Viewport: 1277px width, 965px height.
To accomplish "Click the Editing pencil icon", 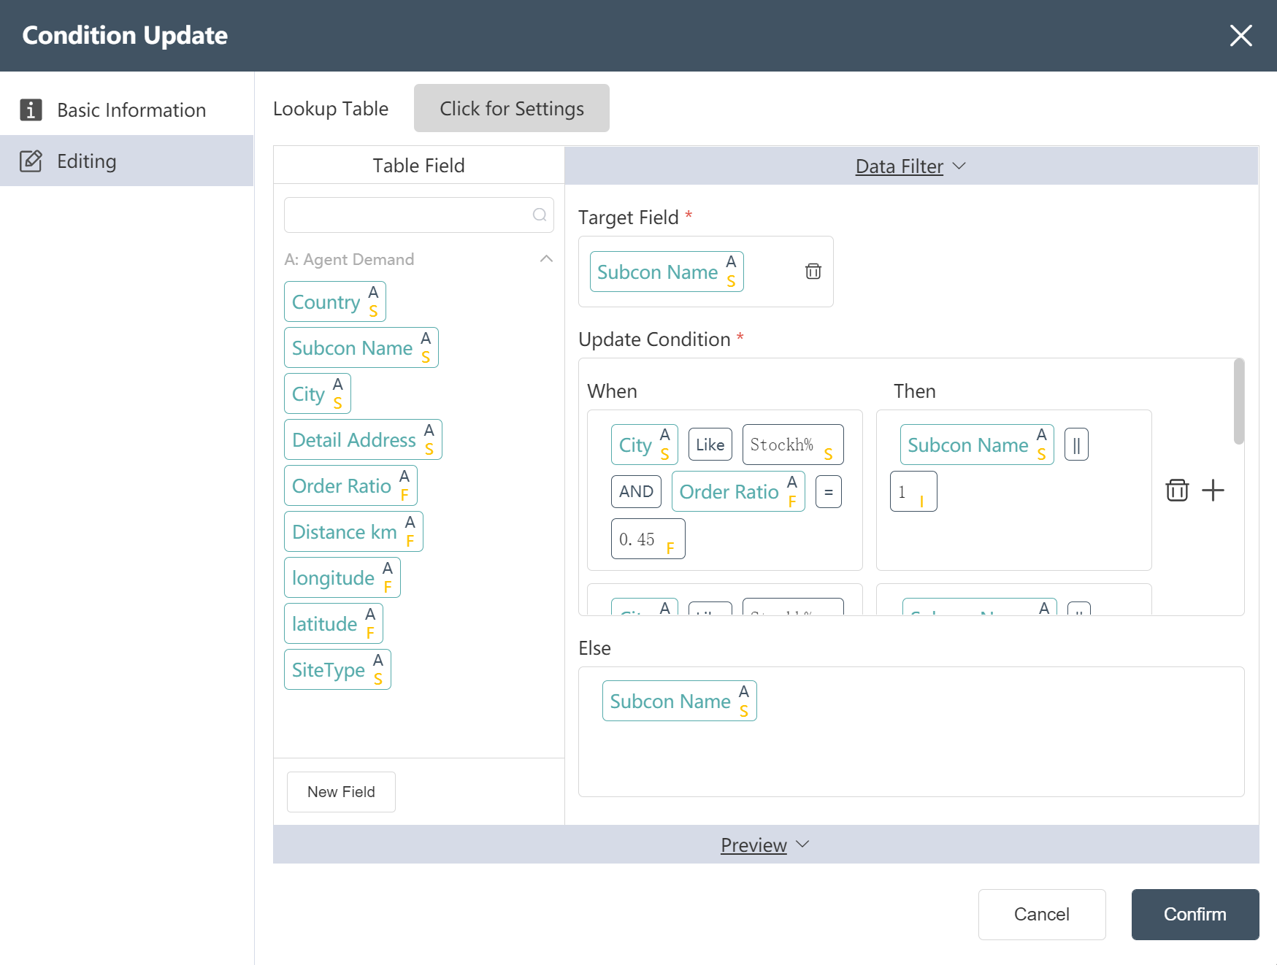I will tap(31, 161).
